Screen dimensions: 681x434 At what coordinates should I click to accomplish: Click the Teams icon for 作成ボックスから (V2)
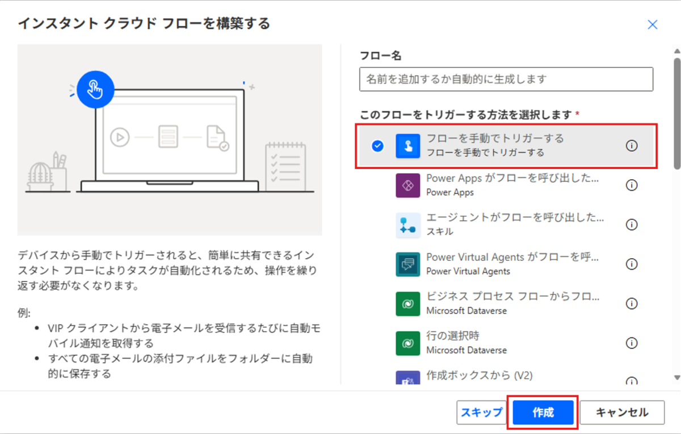coord(407,377)
